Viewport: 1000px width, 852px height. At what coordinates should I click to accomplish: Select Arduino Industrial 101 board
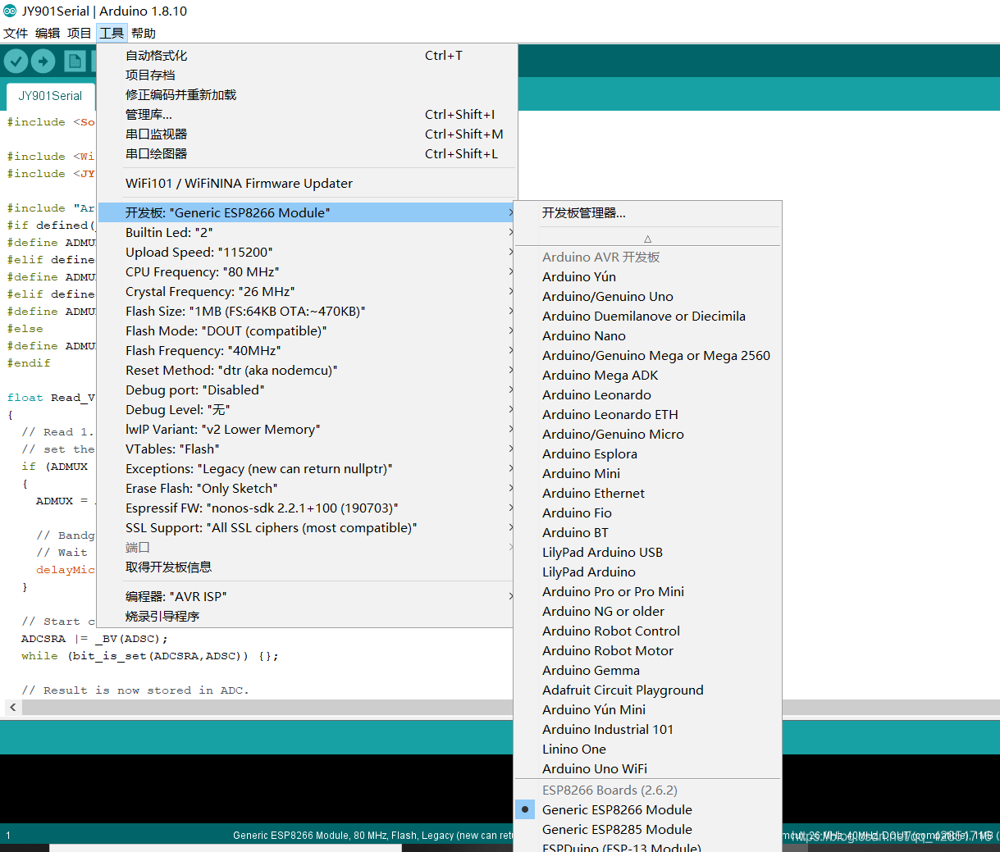tap(647, 729)
